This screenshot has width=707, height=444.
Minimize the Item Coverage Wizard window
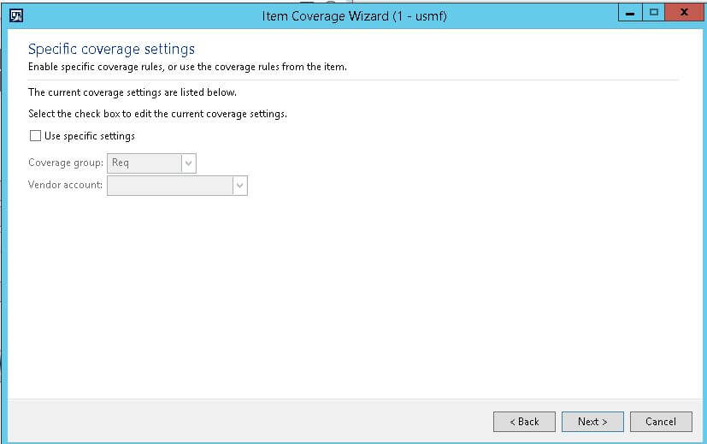(x=631, y=14)
